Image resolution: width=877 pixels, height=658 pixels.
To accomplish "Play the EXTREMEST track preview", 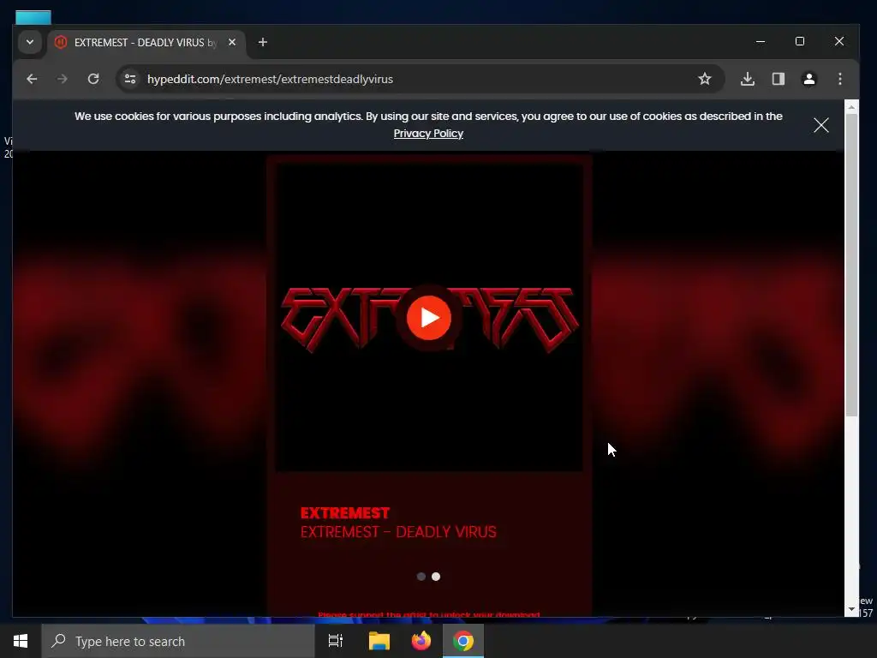I will click(x=429, y=317).
